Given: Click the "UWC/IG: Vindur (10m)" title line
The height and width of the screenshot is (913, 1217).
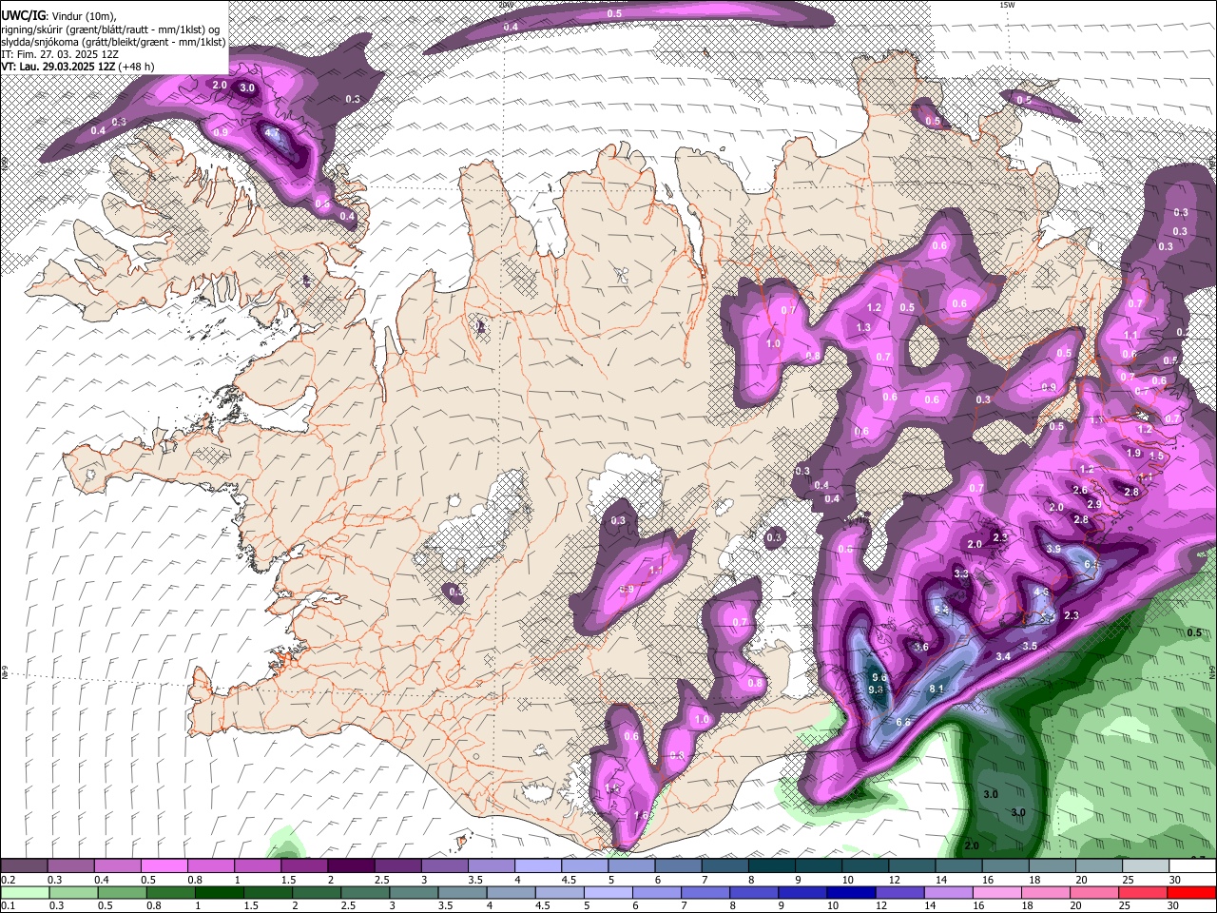Looking at the screenshot, I should point(58,15).
